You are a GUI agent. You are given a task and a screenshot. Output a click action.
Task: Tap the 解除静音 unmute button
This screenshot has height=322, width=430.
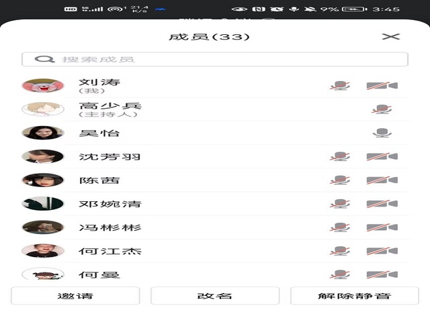(x=354, y=296)
